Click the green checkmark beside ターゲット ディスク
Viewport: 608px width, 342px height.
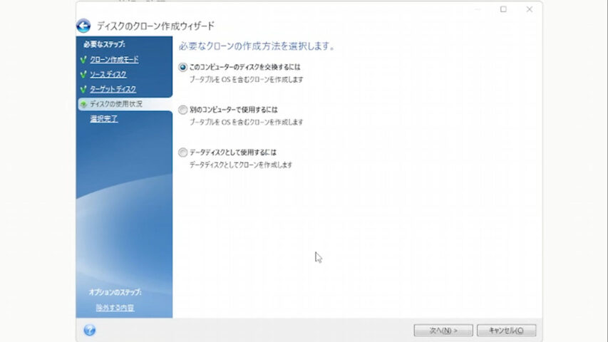[83, 90]
